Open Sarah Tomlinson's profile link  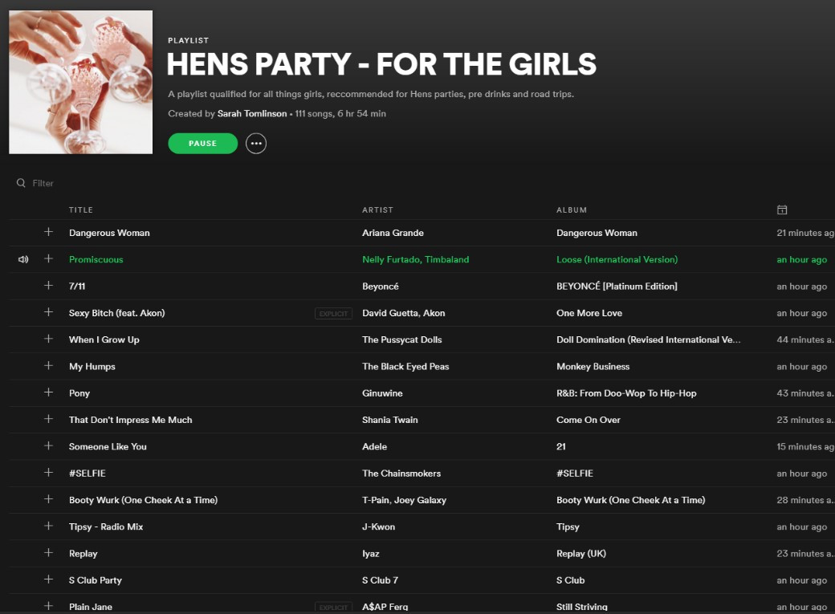tap(252, 113)
